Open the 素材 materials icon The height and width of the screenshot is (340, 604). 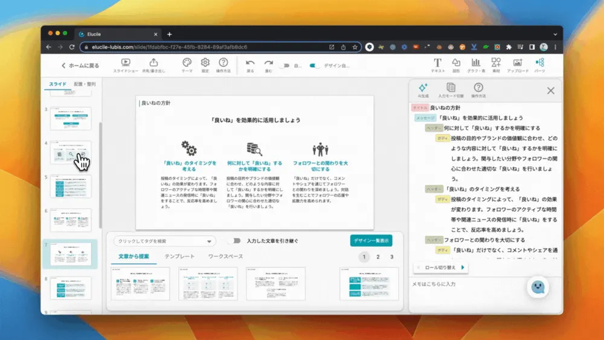coord(496,65)
